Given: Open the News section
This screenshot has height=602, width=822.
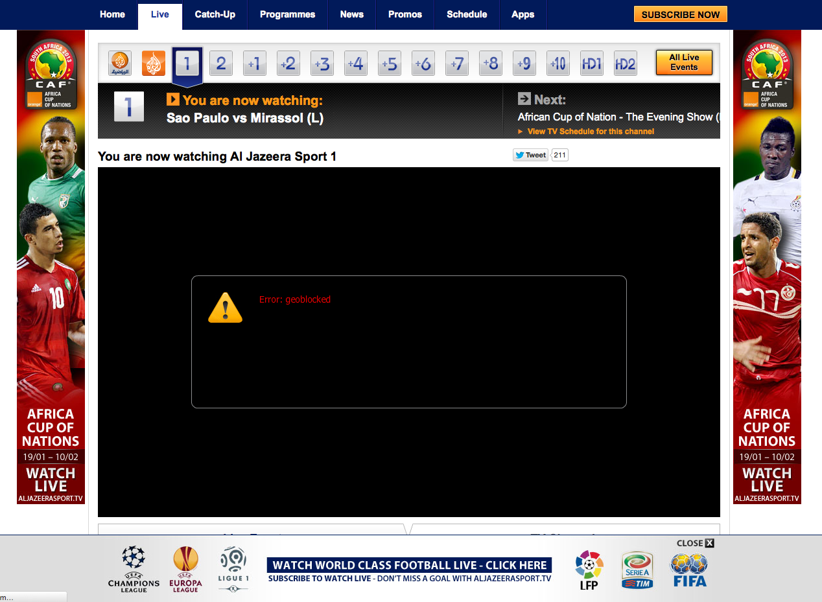Looking at the screenshot, I should coord(352,15).
